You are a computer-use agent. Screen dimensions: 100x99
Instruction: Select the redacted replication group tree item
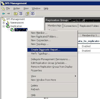coord(21,30)
